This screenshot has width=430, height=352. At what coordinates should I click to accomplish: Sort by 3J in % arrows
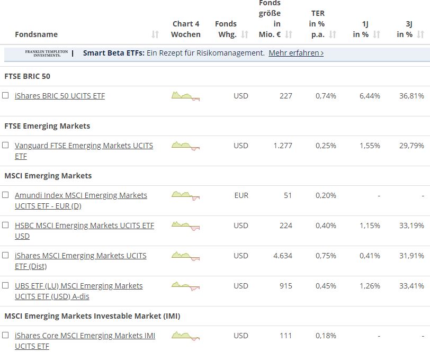[420, 34]
